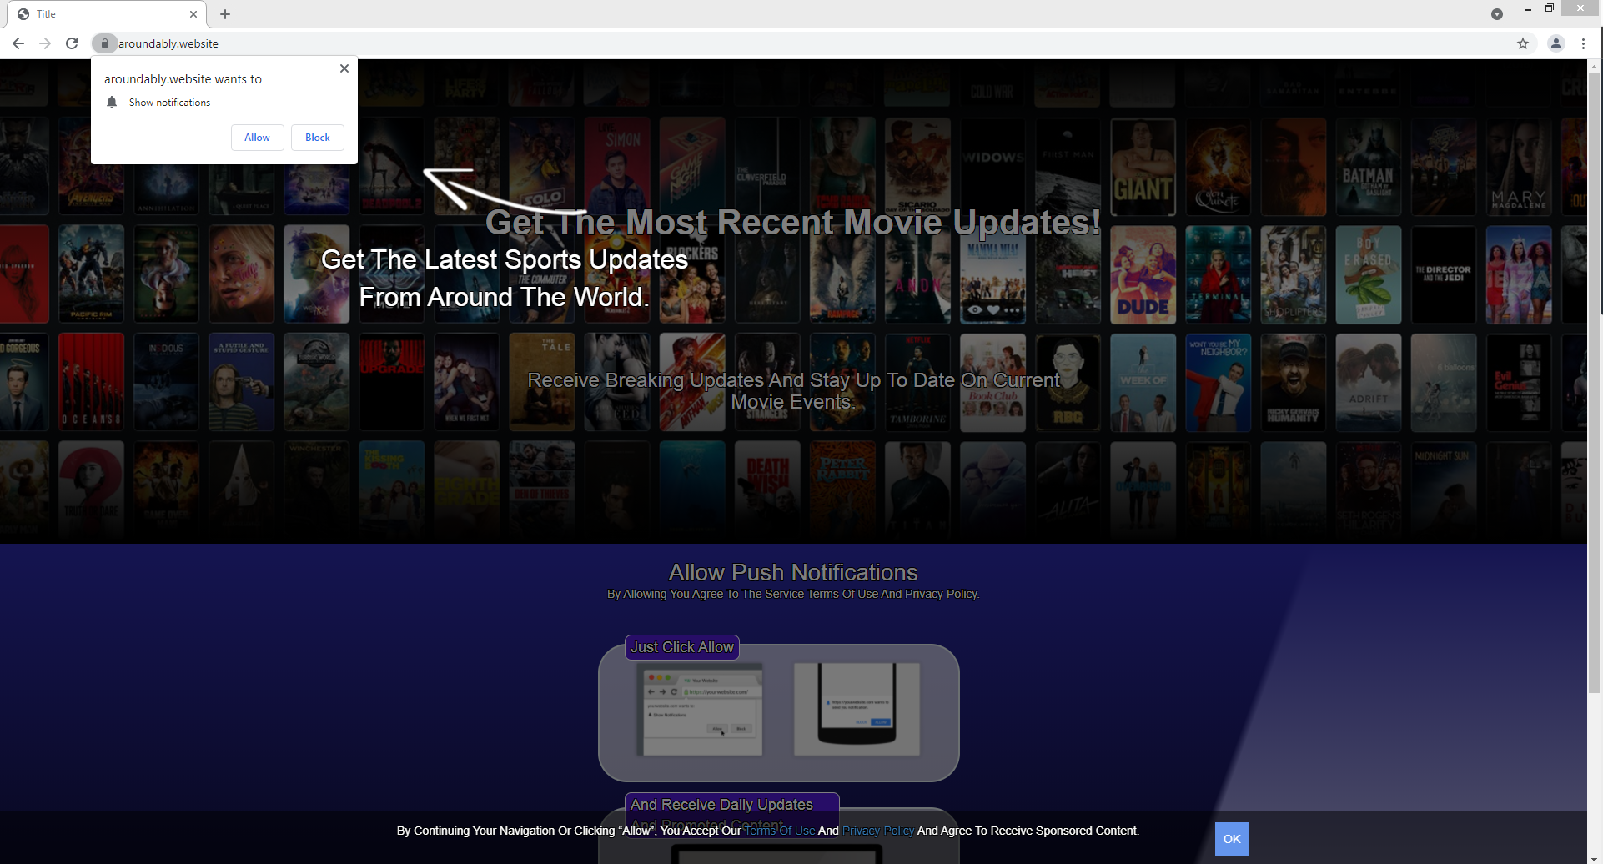Go forward with the forward arrow

click(x=45, y=43)
